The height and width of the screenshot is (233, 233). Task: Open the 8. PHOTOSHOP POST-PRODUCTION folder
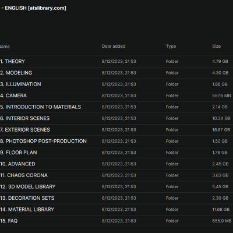43,141
